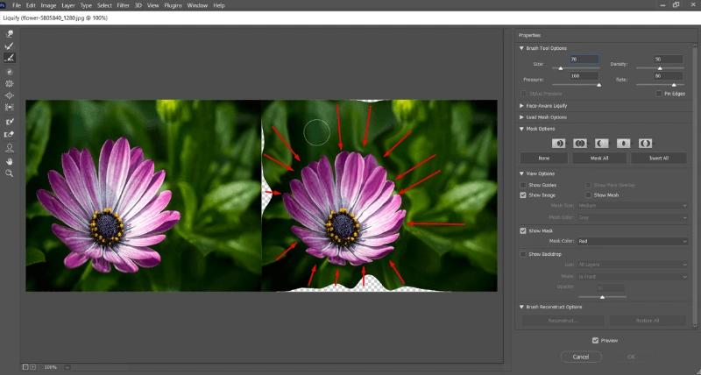Open the File menu
Viewport: 701px width, 375px height.
coord(17,5)
